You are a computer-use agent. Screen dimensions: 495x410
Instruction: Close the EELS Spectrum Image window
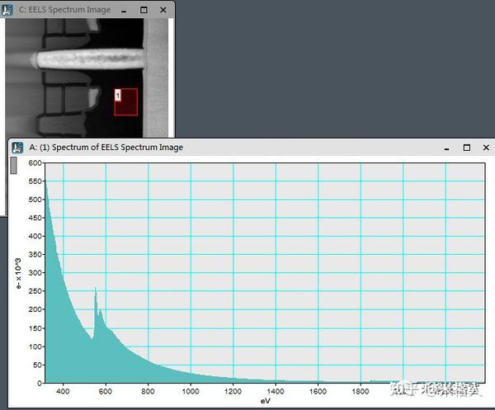(x=163, y=10)
